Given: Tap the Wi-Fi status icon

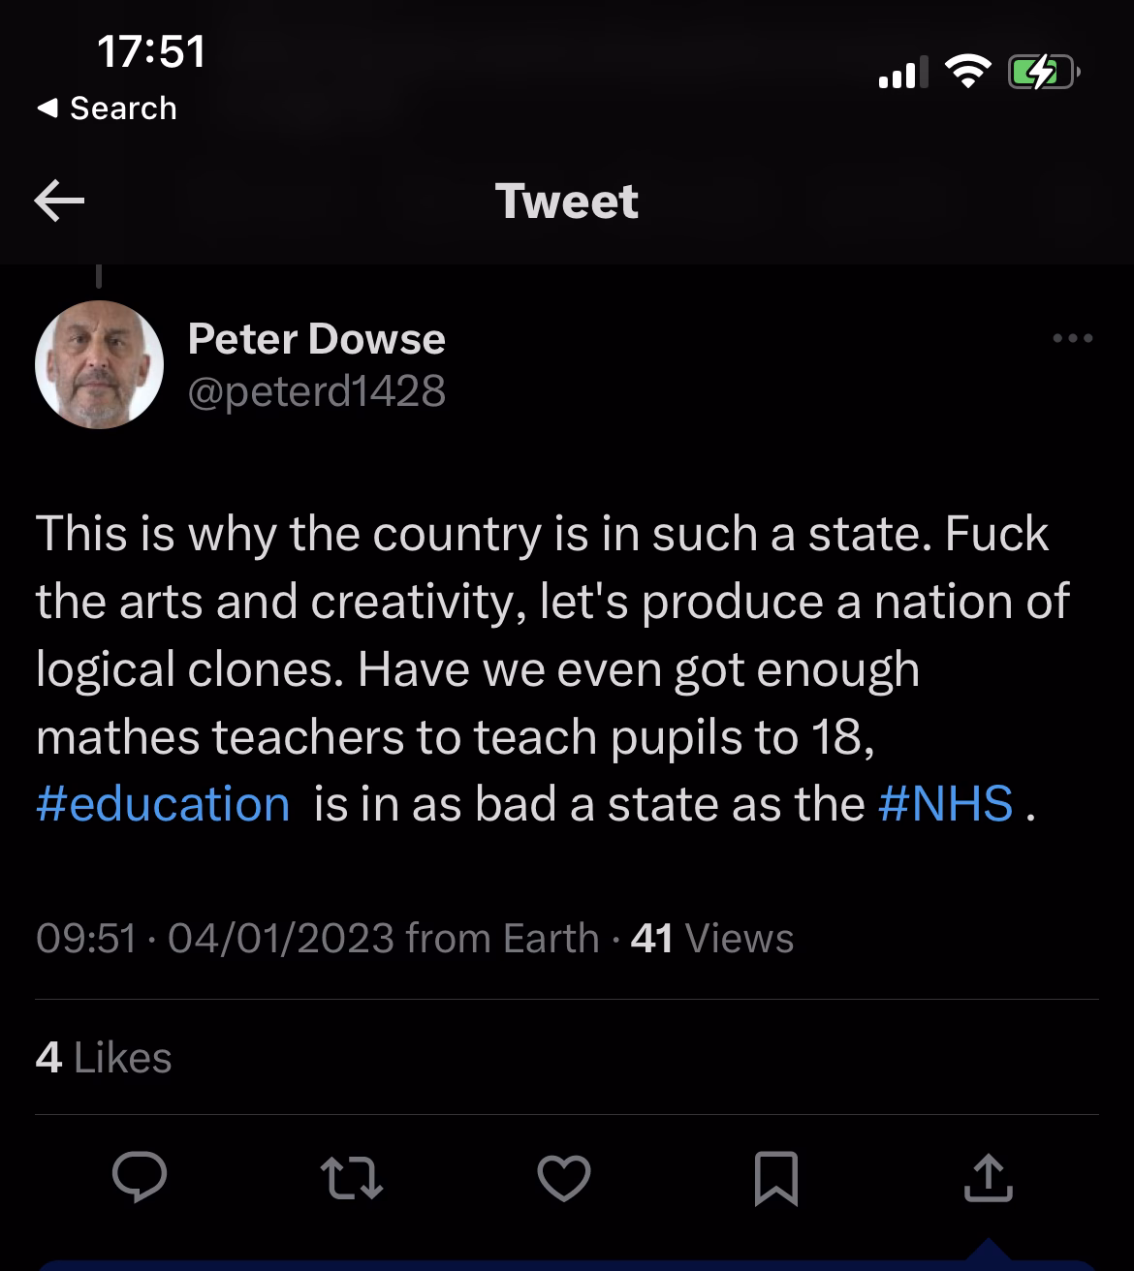Looking at the screenshot, I should coord(965,73).
